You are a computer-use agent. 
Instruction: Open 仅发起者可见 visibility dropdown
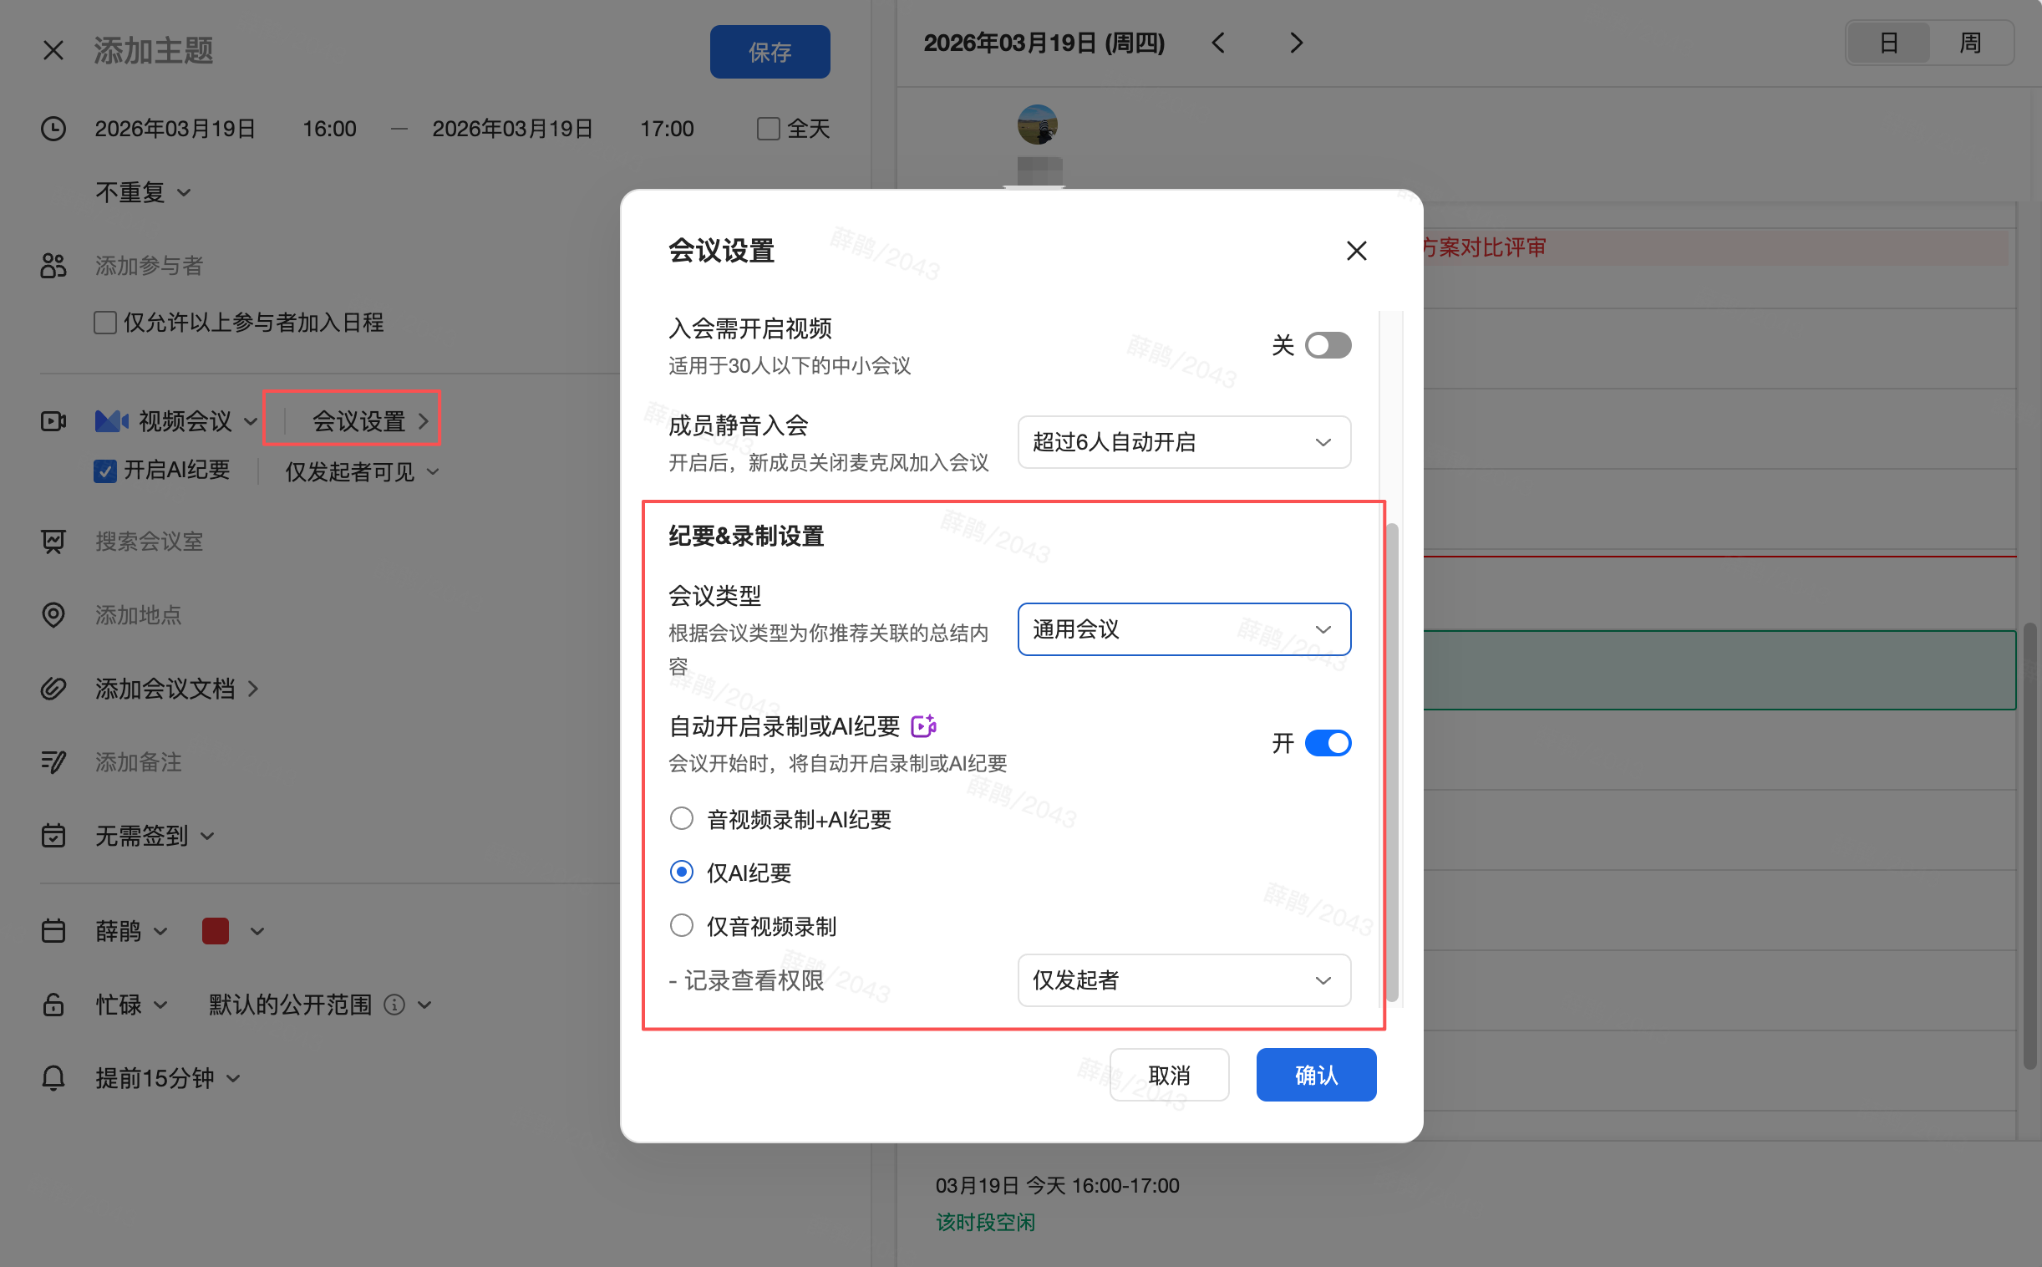coord(362,471)
